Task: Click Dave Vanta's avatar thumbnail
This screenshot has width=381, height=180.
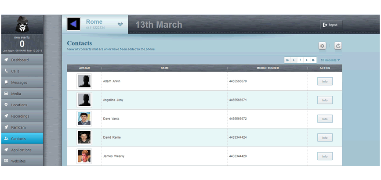Action: pos(84,119)
